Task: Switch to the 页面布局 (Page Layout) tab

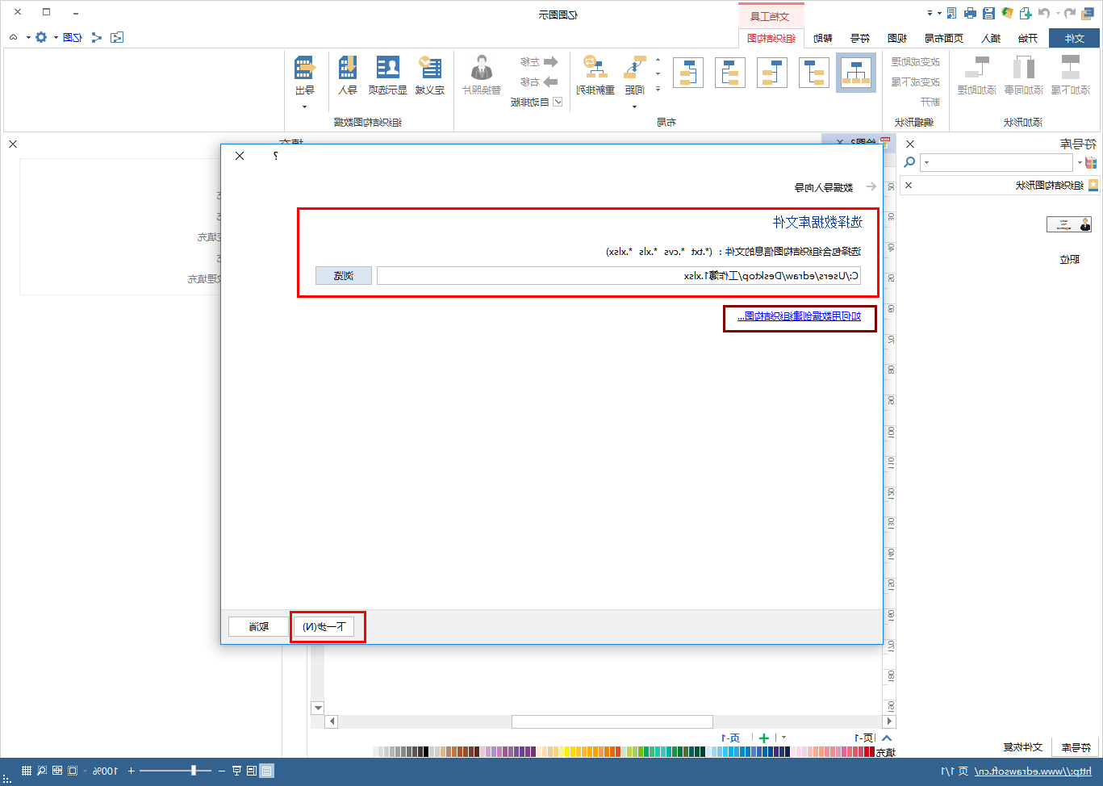Action: pos(944,38)
